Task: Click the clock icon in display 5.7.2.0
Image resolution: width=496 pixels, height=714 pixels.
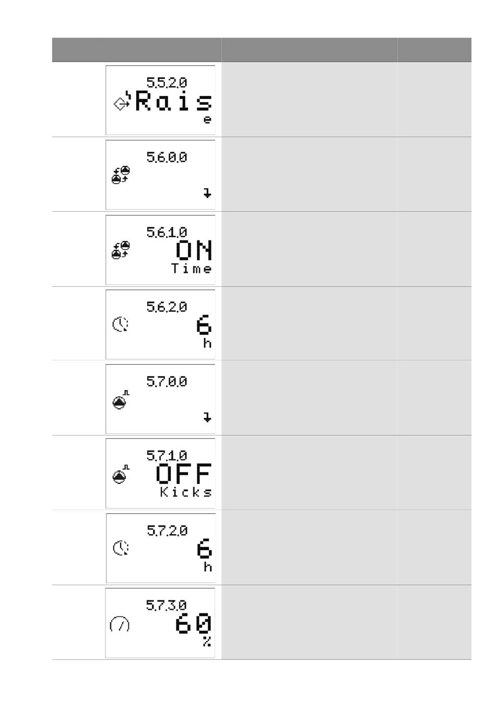Action: coord(121,548)
